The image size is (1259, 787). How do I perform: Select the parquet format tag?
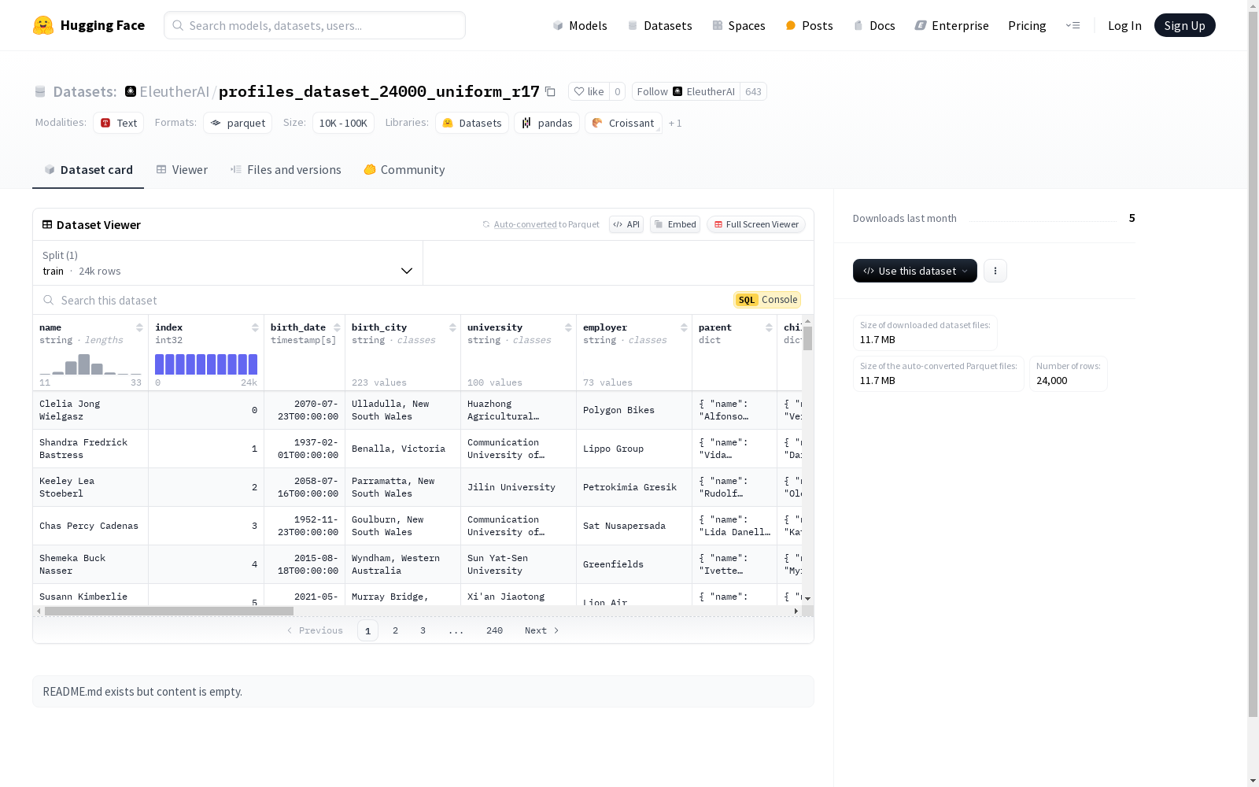tap(238, 123)
